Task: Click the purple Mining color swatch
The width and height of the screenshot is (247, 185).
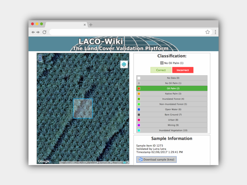Action: point(139,125)
